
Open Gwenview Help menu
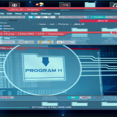click(7, 38)
